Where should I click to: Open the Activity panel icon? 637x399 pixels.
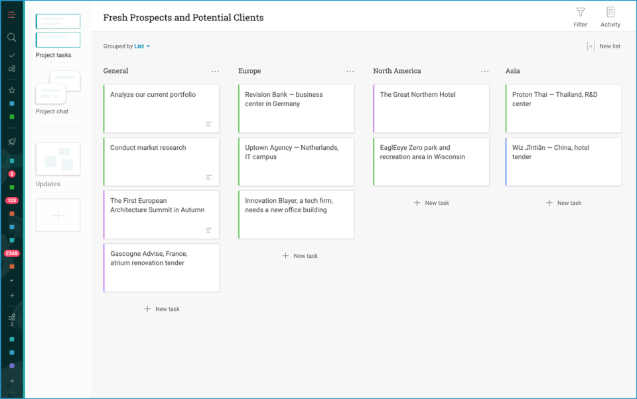click(610, 13)
